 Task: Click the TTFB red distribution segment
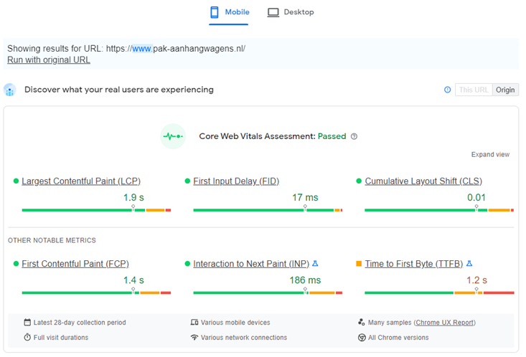pos(499,293)
